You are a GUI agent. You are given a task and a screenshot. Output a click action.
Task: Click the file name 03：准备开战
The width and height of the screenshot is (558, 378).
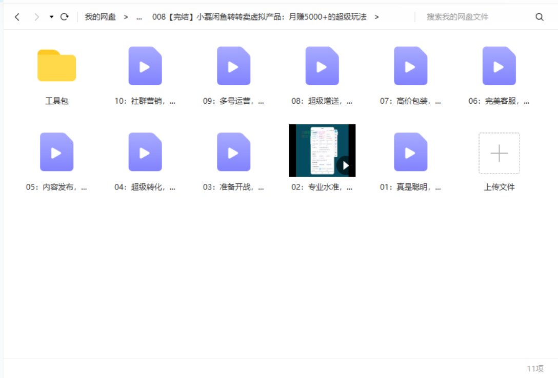[233, 187]
